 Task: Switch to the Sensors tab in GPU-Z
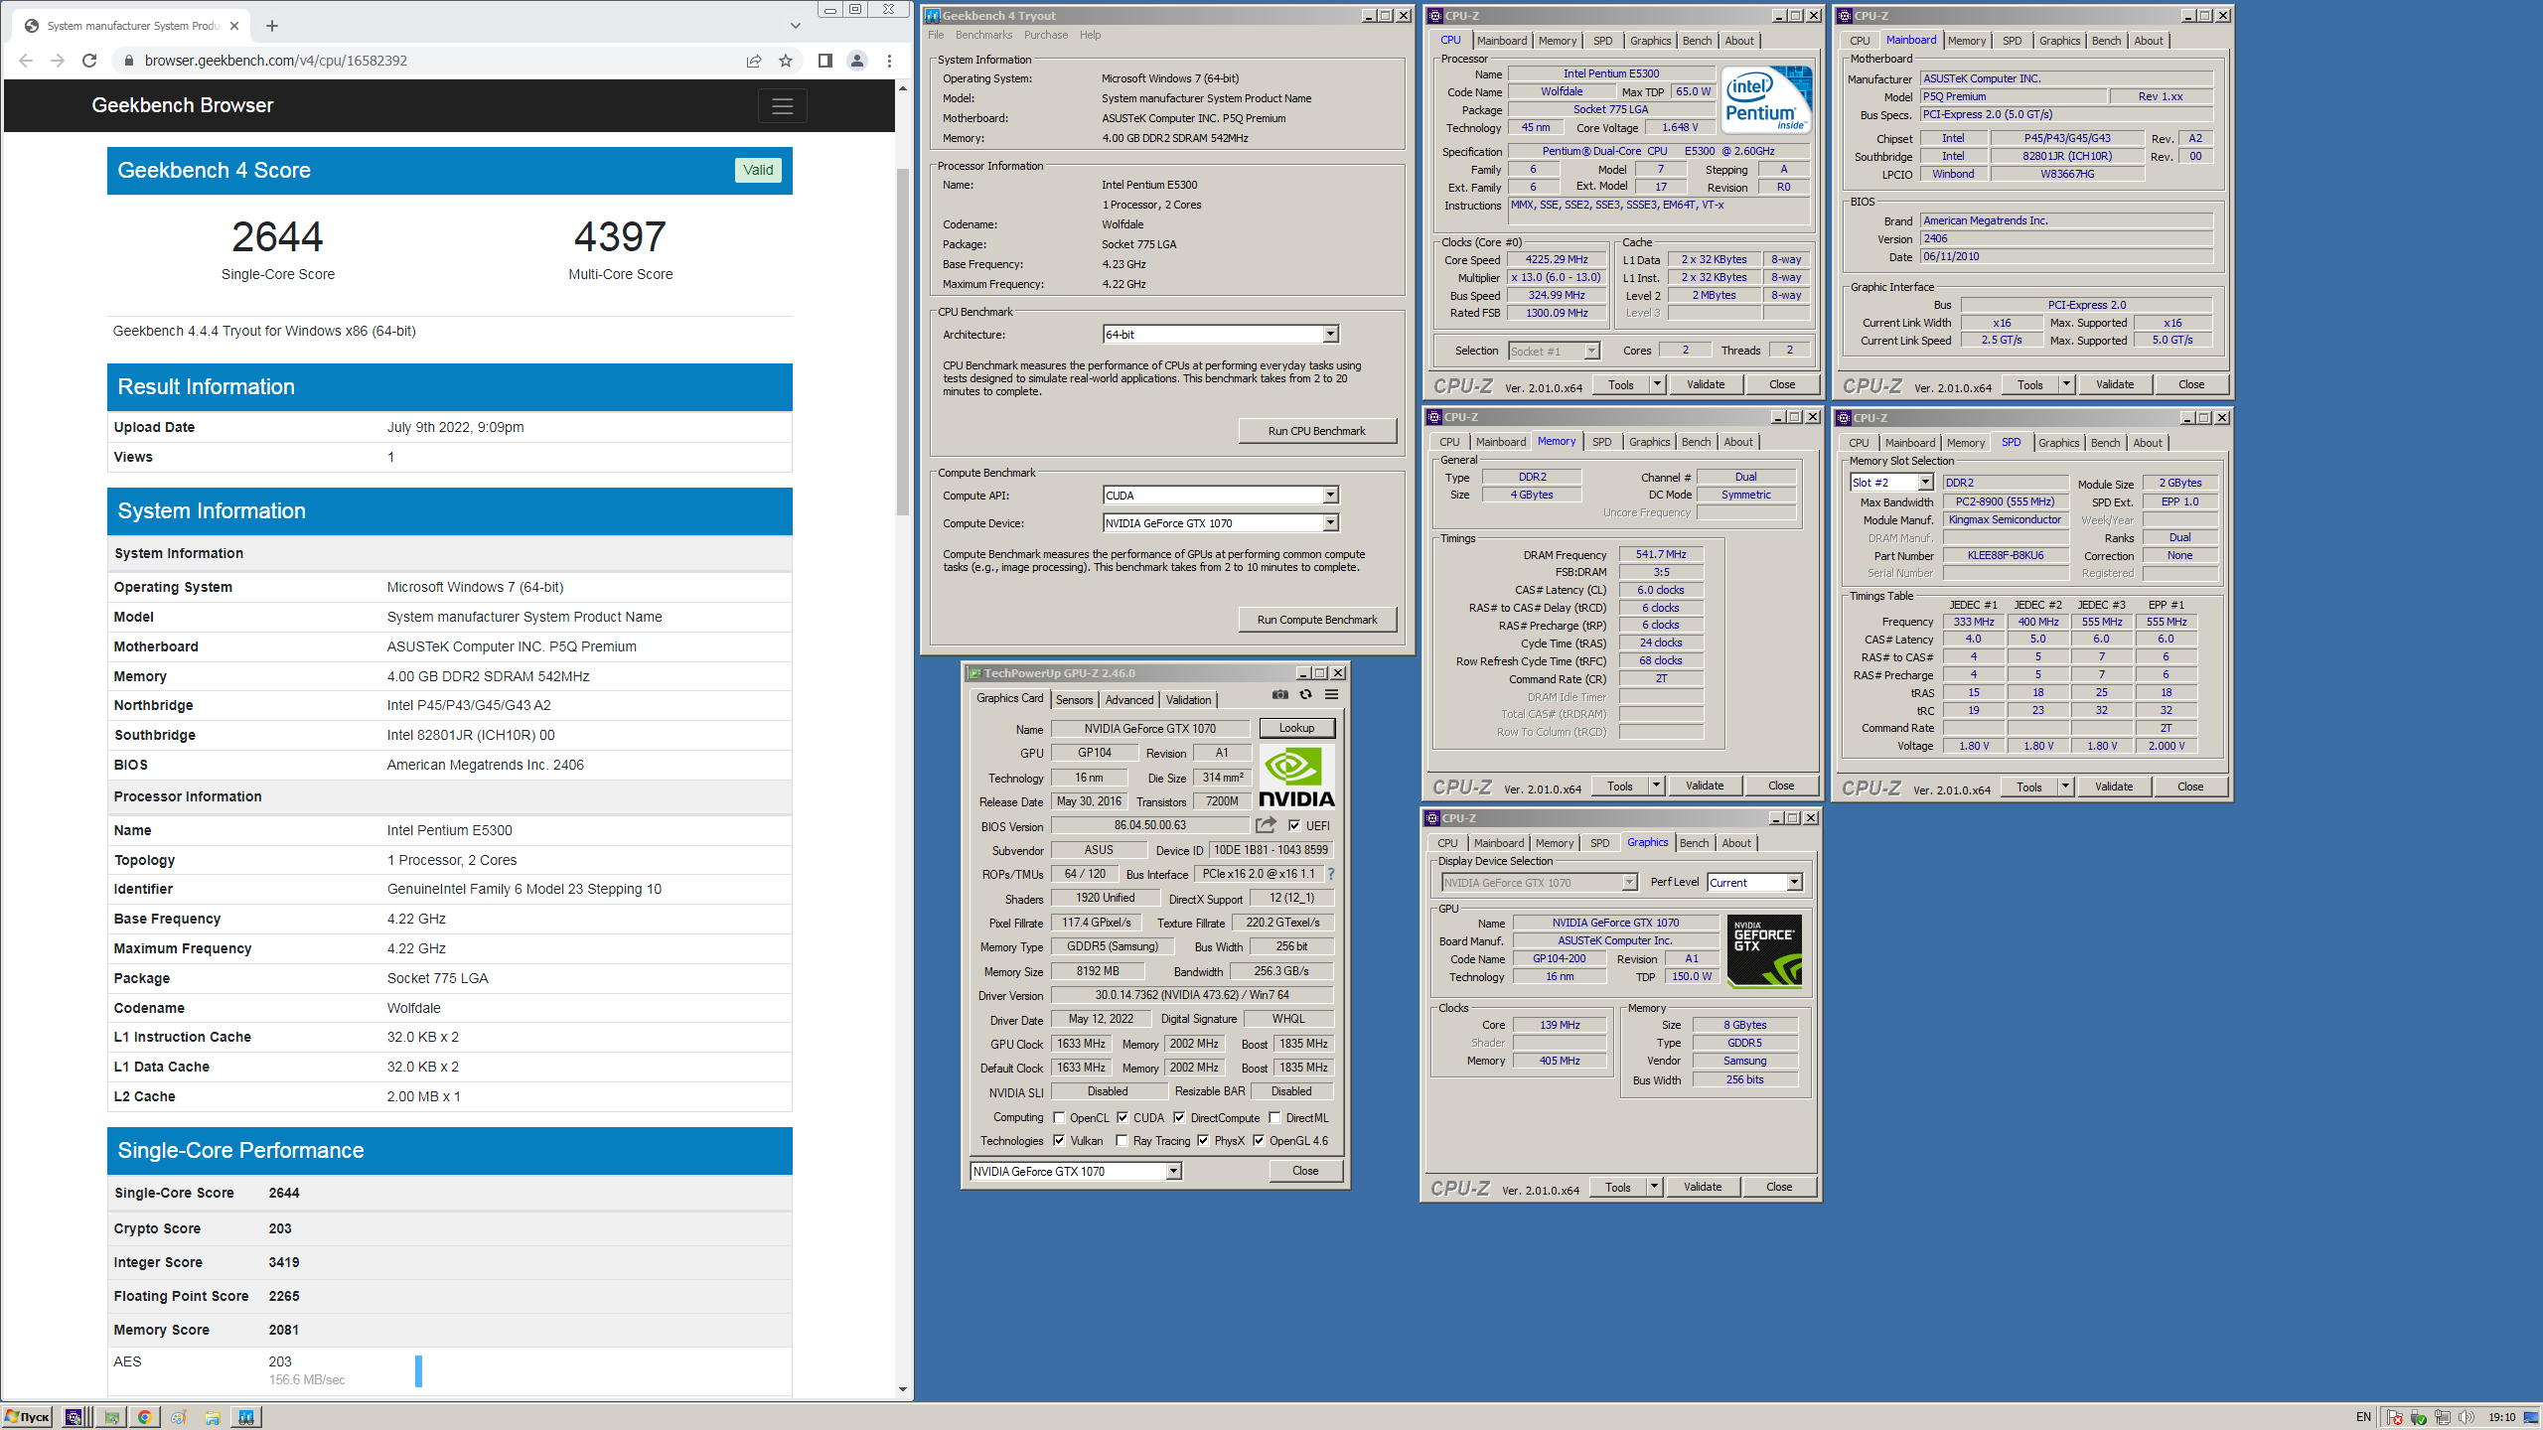point(1074,700)
